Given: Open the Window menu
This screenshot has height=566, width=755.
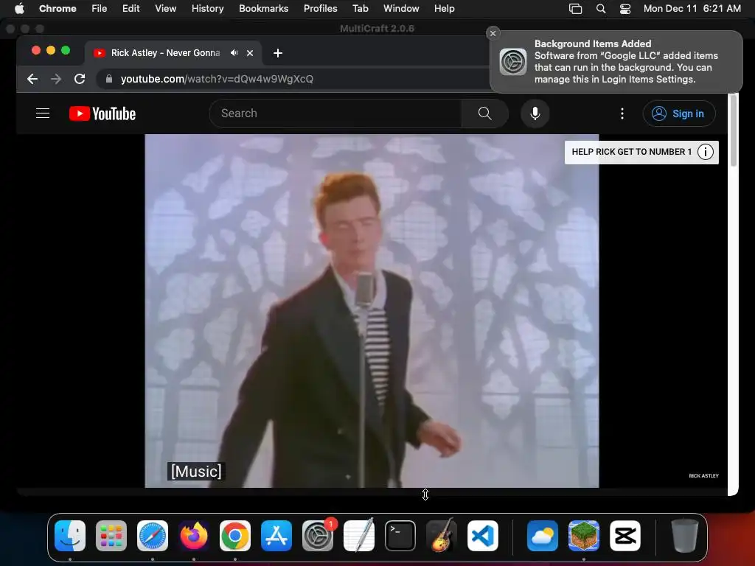Looking at the screenshot, I should tap(401, 9).
